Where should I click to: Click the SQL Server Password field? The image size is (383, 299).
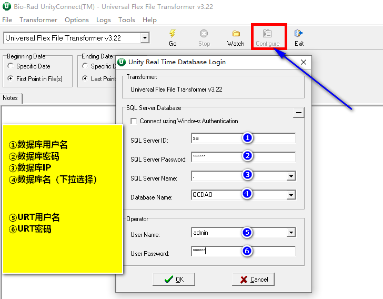(x=243, y=157)
